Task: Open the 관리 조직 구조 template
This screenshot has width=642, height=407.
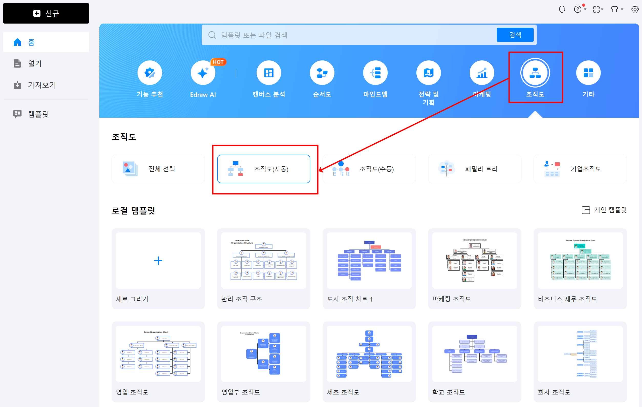Action: click(264, 269)
